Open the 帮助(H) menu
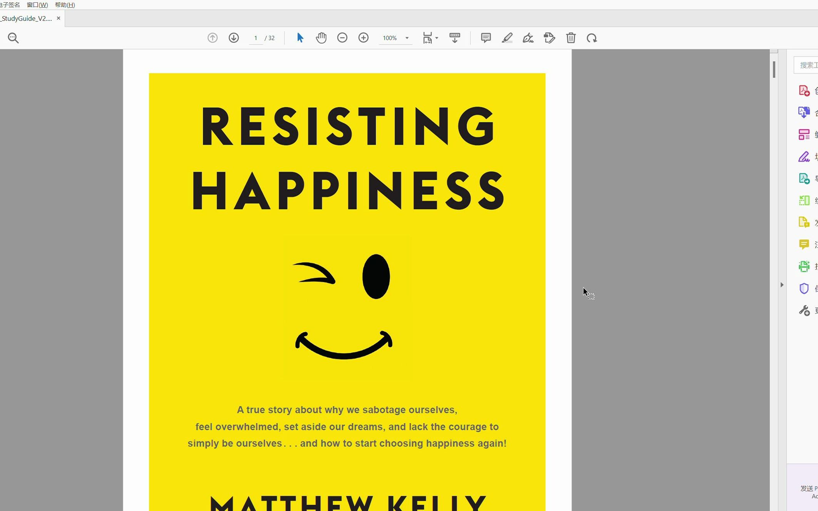Screen dimensions: 818x511 65,5
